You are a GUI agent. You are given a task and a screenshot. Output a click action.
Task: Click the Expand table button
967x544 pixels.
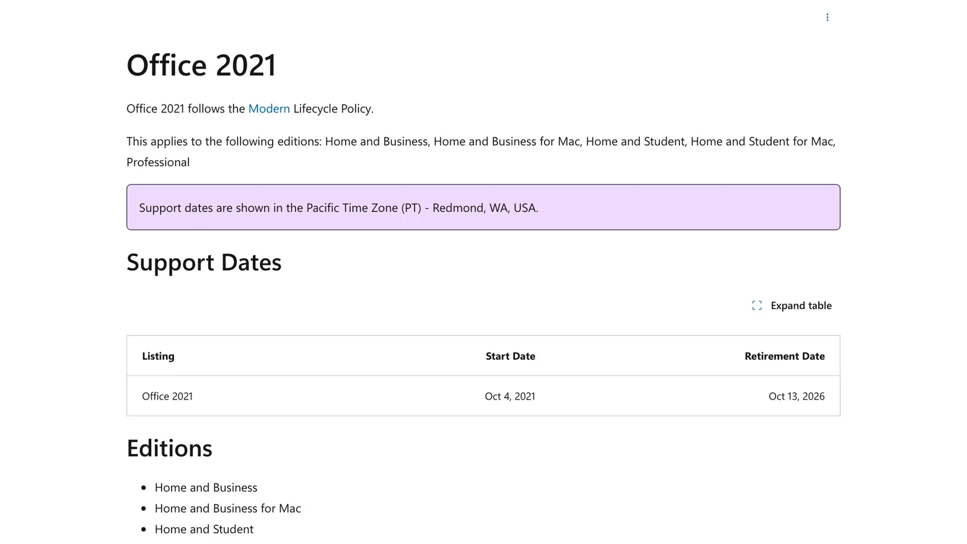pyautogui.click(x=792, y=306)
